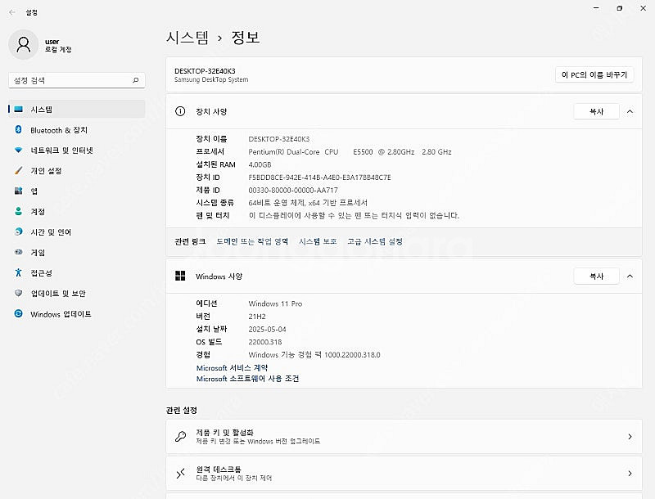Viewport: 655px width, 499px height.
Task: Collapse the 장치 사양 section chevron
Action: [630, 111]
